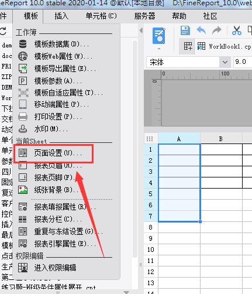Click the database icon beside 模板数据集
252x294 pixels.
click(23, 44)
